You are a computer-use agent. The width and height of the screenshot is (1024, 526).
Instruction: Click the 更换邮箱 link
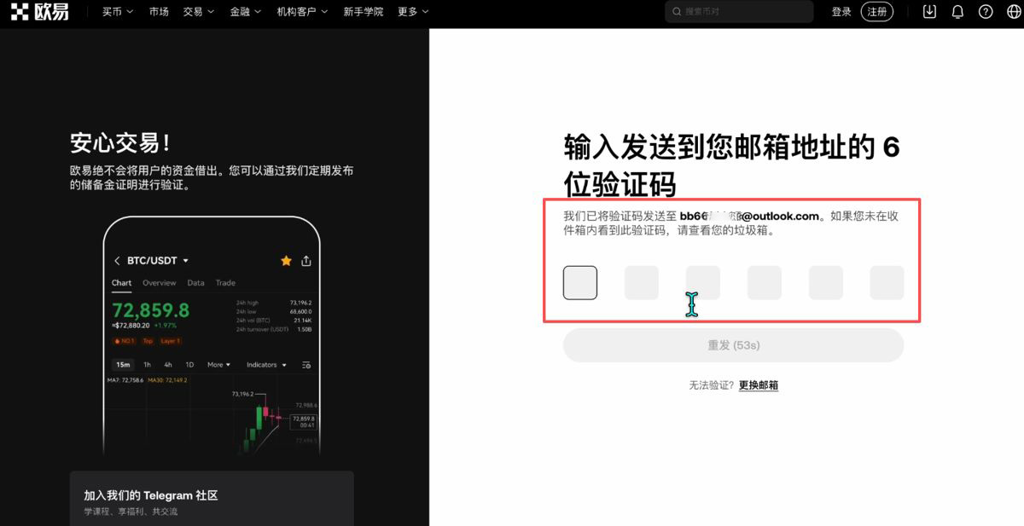tap(758, 384)
